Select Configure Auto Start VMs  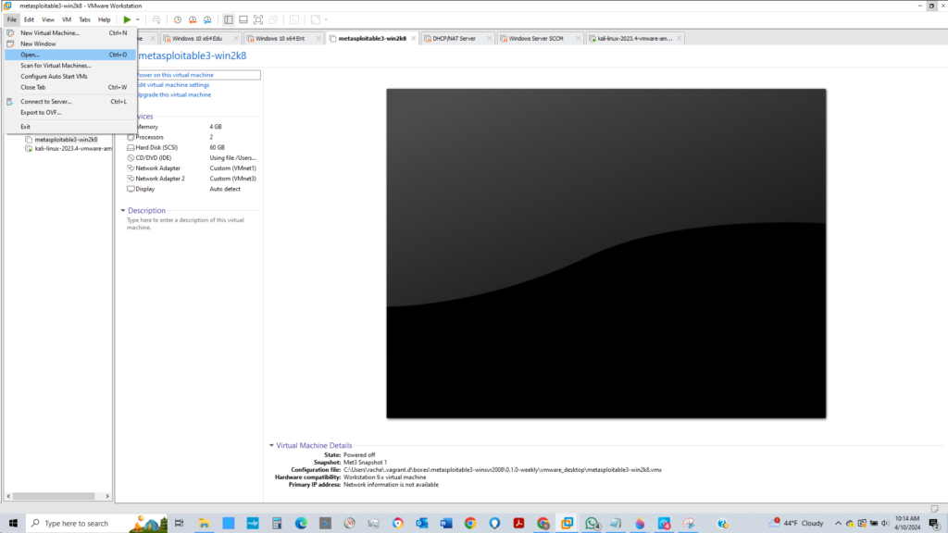tap(70, 77)
